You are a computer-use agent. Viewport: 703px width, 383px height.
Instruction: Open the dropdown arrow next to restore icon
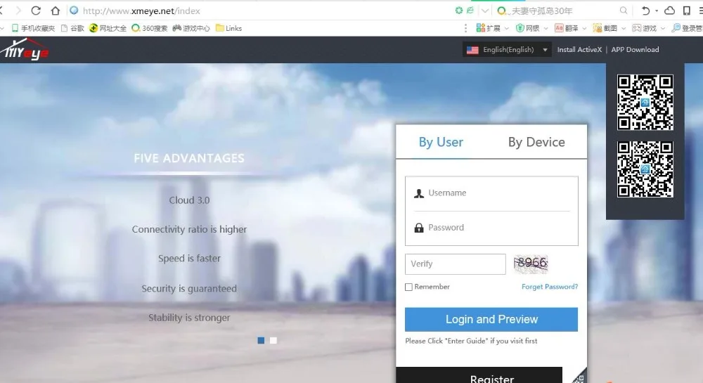(657, 11)
